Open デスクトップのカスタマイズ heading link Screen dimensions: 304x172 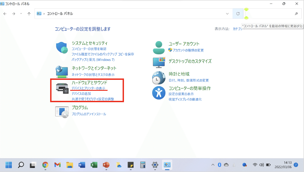pyautogui.click(x=190, y=61)
